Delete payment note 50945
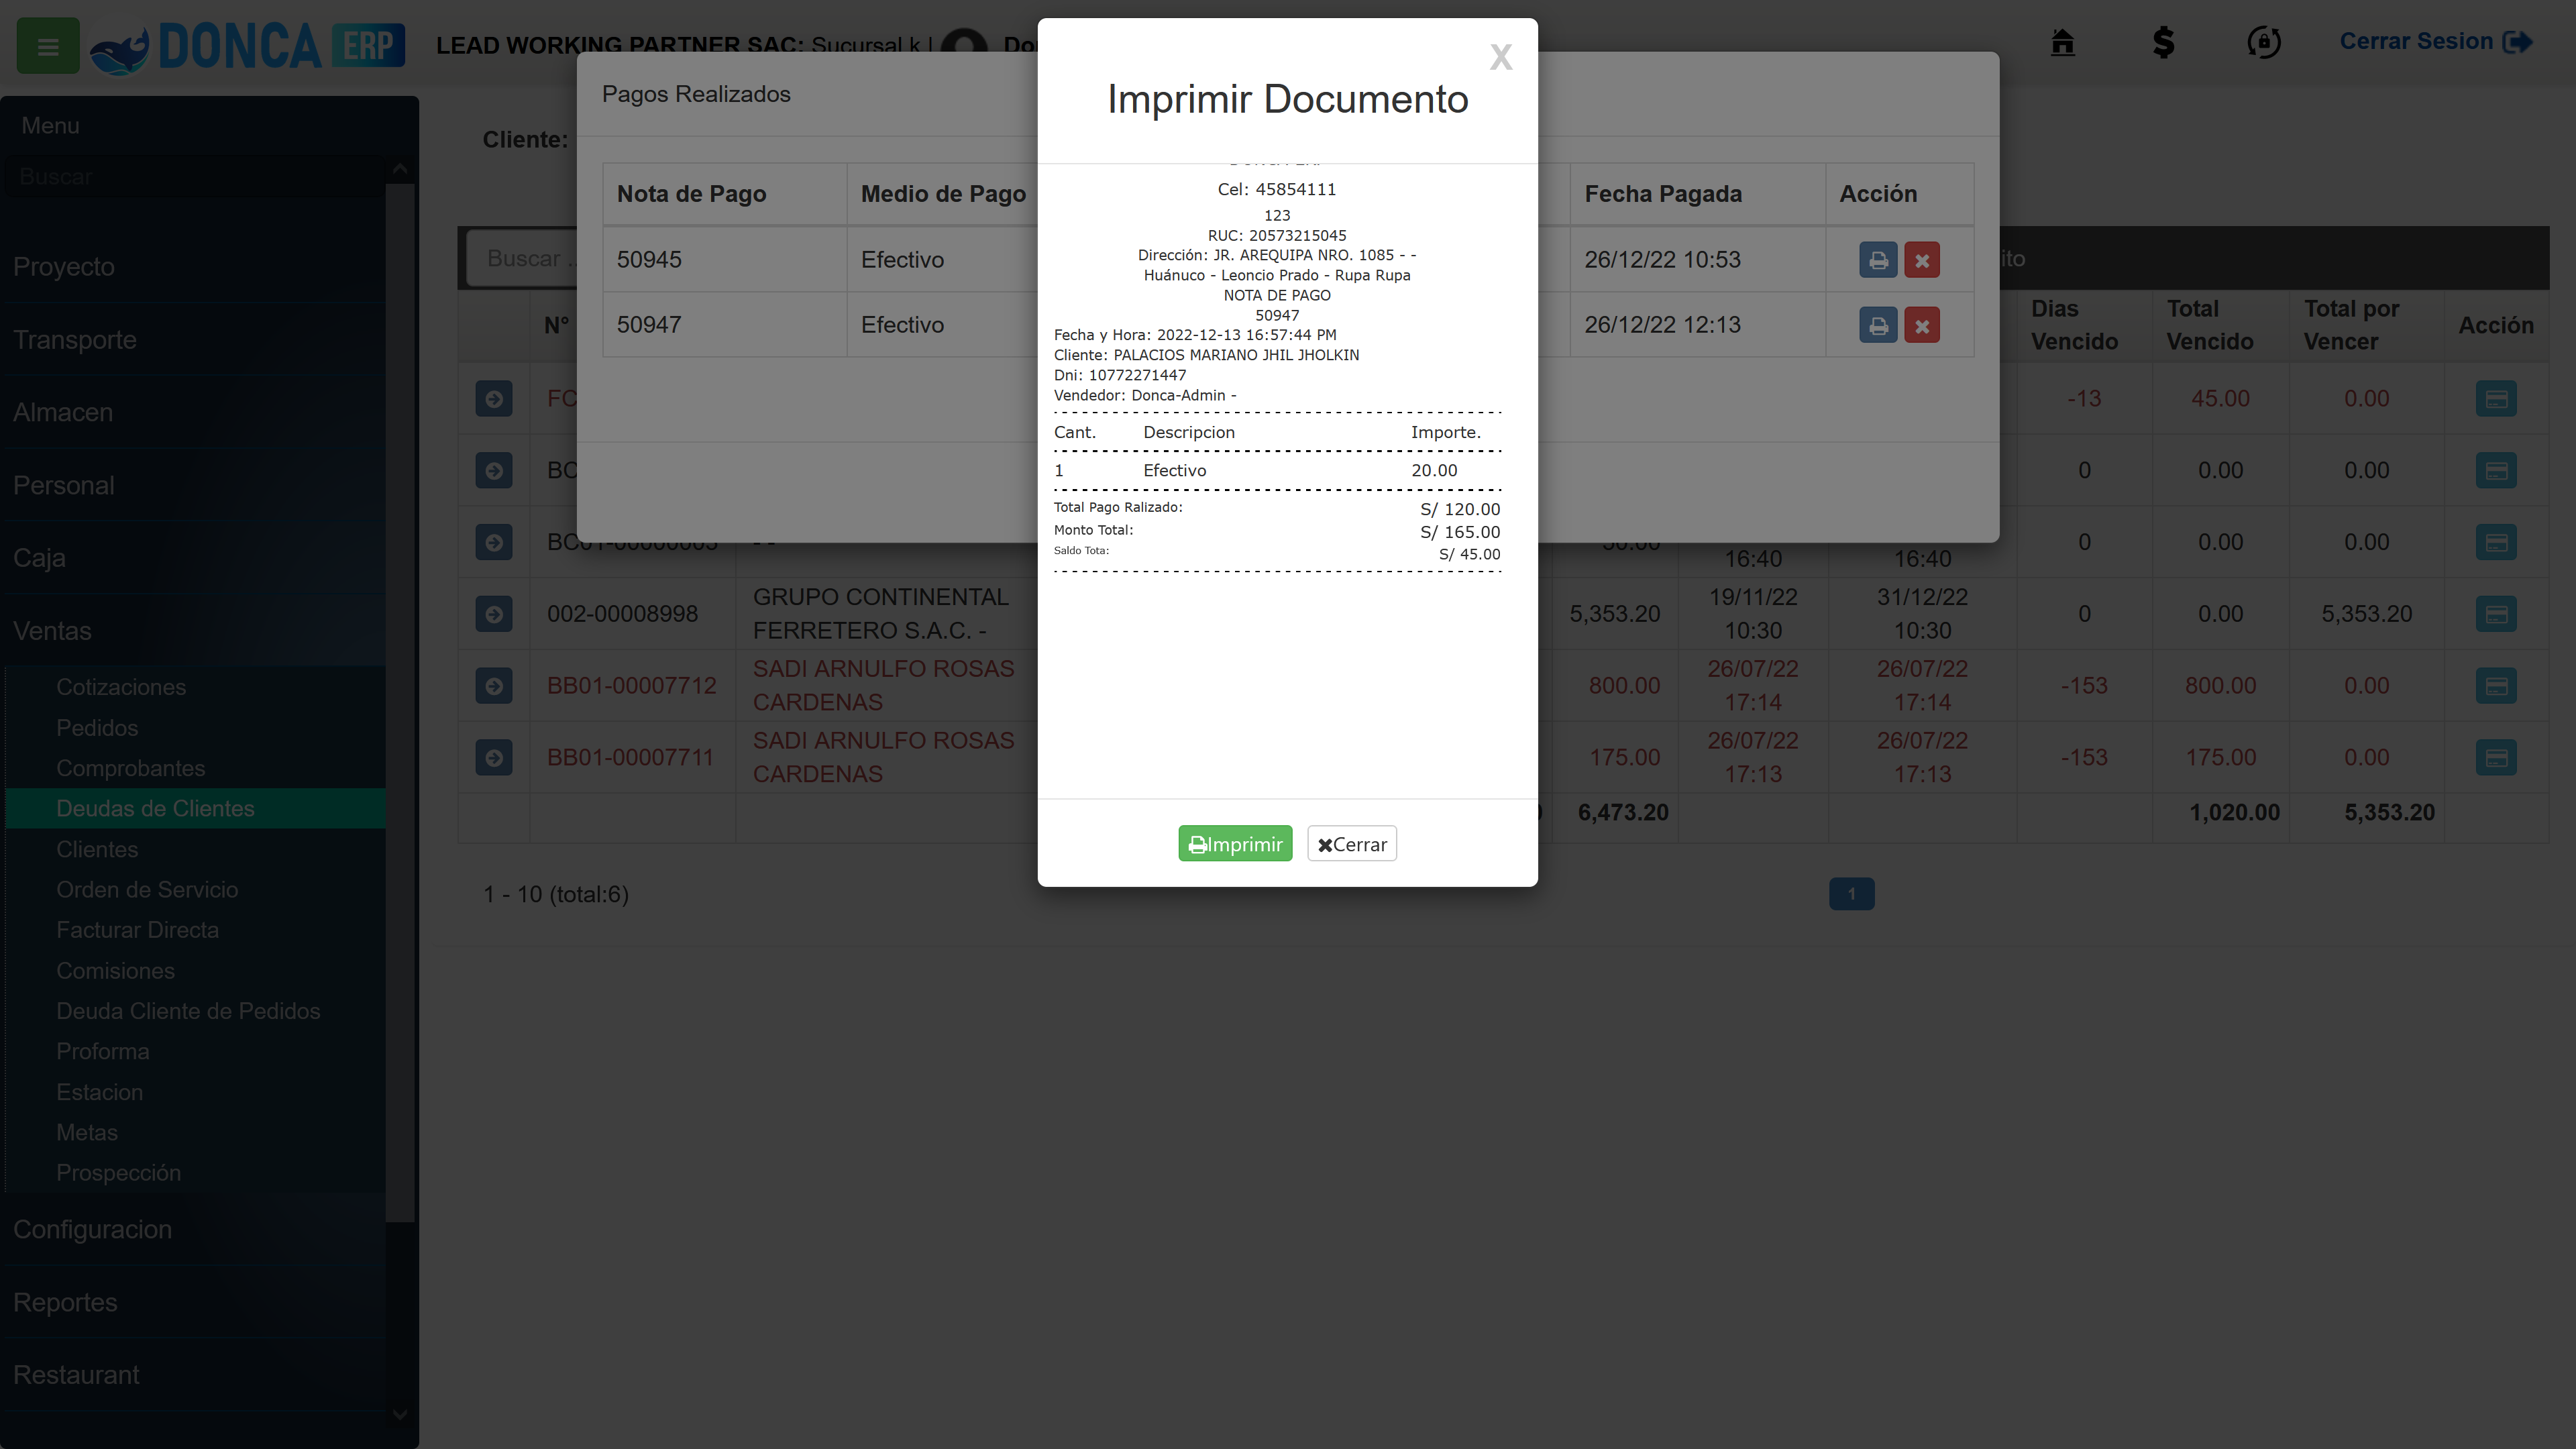Screen dimensions: 2576x1449 pyautogui.click(x=1922, y=260)
